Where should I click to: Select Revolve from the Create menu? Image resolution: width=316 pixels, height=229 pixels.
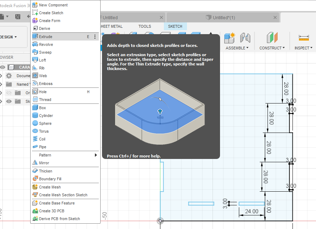tap(46, 44)
